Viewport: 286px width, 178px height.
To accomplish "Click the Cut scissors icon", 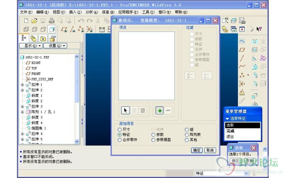I will [98, 21].
